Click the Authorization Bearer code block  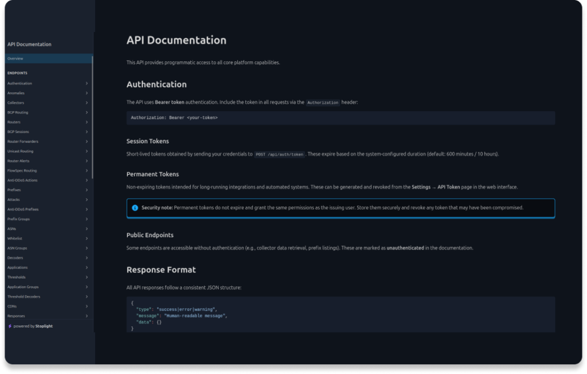click(x=341, y=118)
